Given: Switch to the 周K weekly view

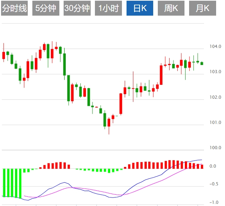Looking at the screenshot, I should coord(171,9).
